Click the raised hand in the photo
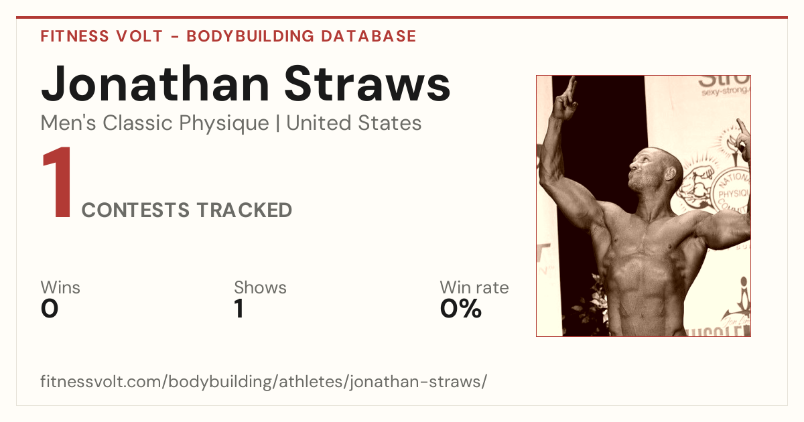 coord(565,98)
